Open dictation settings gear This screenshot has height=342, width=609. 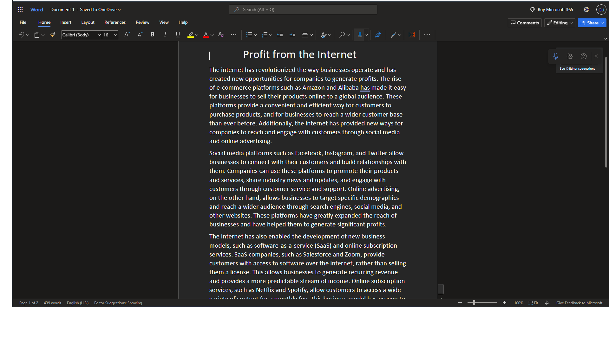coord(570,56)
